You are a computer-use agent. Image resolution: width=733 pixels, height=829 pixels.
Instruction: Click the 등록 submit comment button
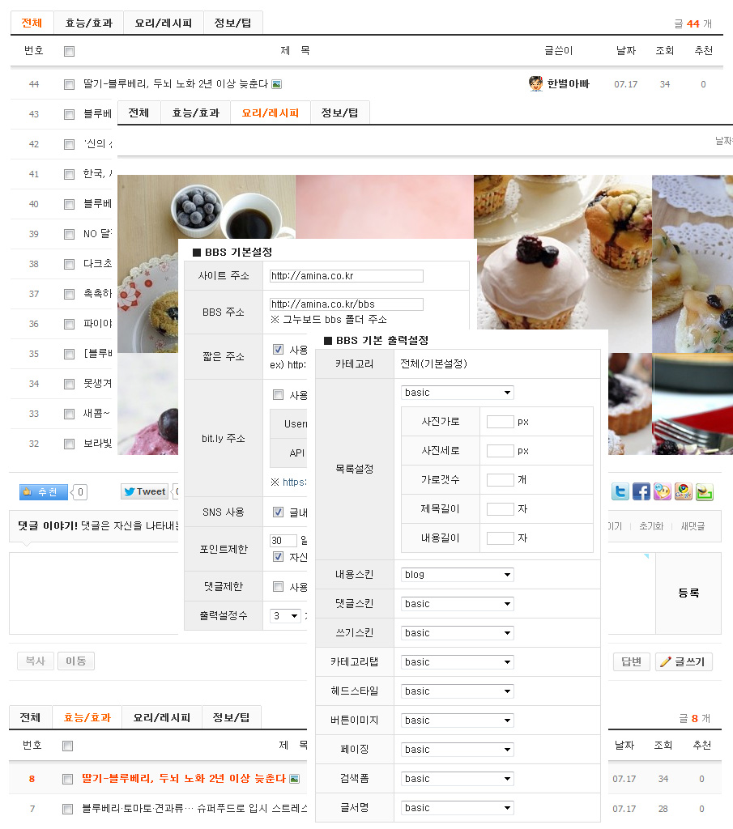pos(688,593)
